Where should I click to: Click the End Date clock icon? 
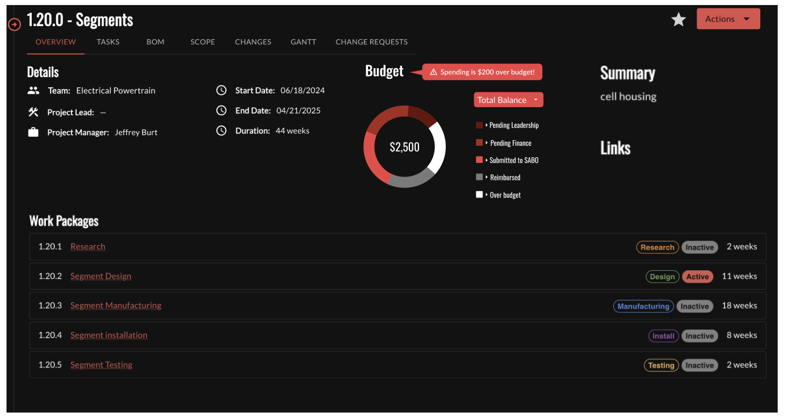click(221, 111)
